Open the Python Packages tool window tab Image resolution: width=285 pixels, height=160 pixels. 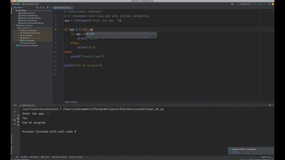59,157
